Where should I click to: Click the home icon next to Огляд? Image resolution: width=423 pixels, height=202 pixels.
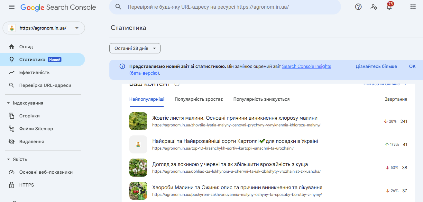pos(12,47)
